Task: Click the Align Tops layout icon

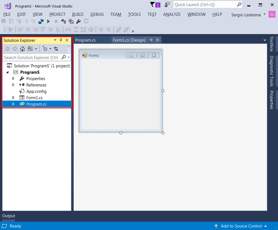Action: 43,30
